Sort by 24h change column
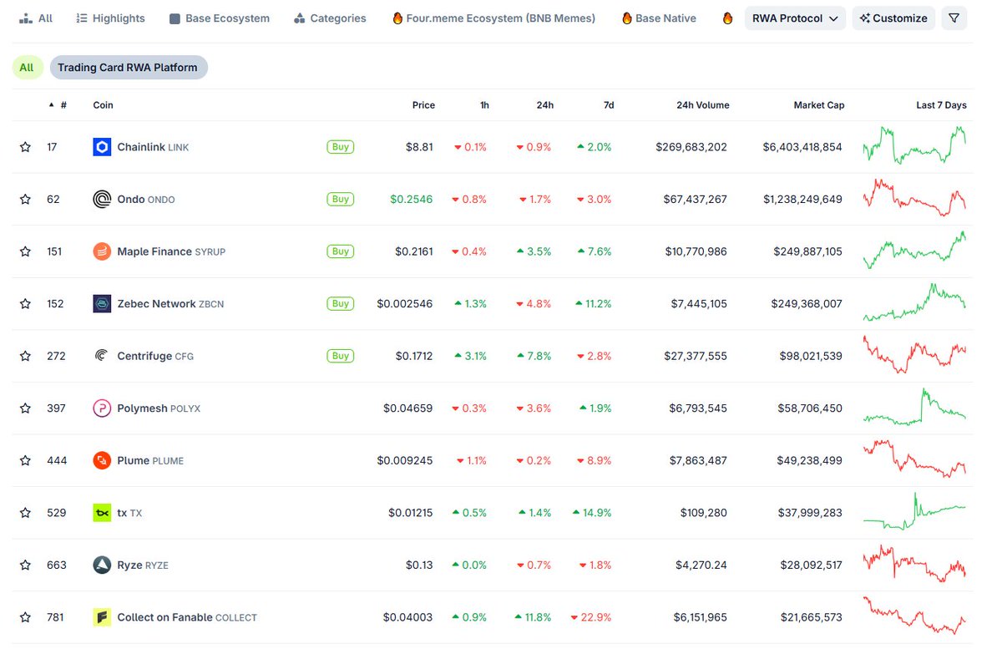 click(544, 105)
